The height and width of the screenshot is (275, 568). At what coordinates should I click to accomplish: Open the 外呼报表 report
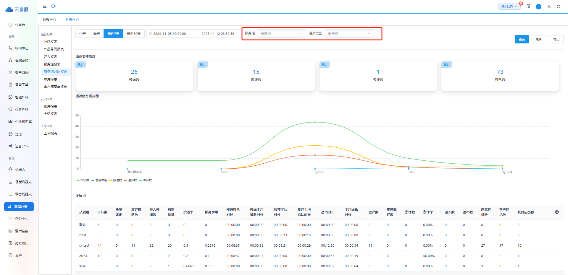point(51,42)
